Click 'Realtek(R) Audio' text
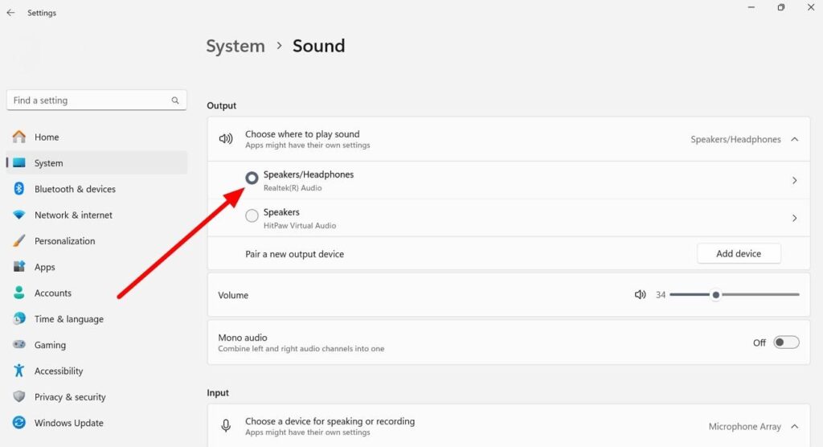The height and width of the screenshot is (447, 823). (x=293, y=188)
